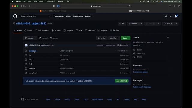Open the 0 forks link
This screenshot has width=192, height=108.
pyautogui.click(x=138, y=57)
